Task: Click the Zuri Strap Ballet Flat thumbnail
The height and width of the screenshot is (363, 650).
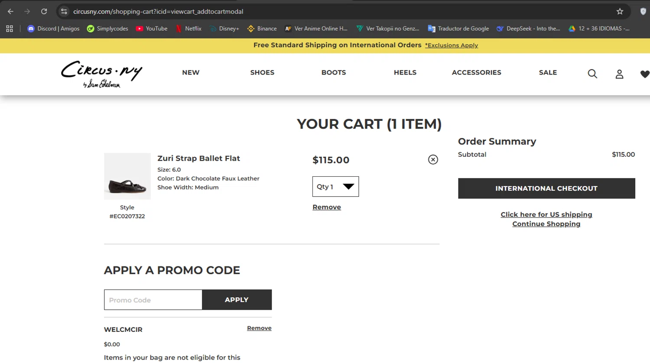Action: click(x=127, y=176)
